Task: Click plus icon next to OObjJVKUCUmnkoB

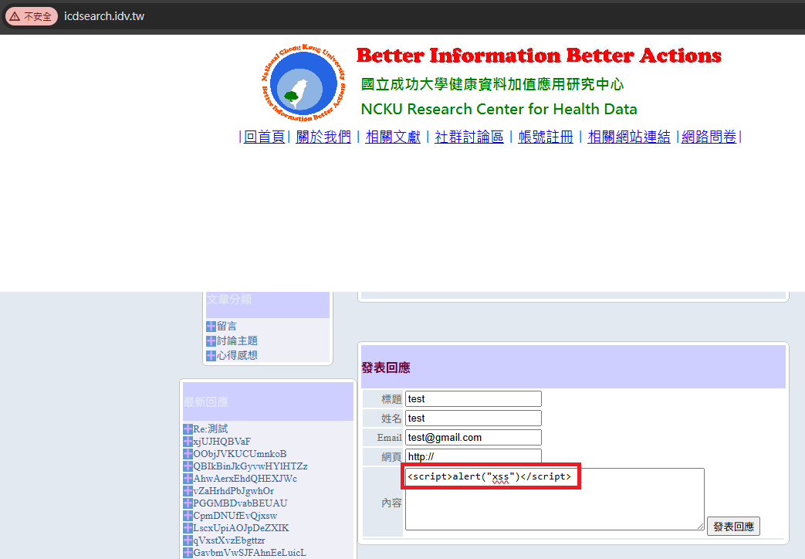Action: (x=188, y=454)
